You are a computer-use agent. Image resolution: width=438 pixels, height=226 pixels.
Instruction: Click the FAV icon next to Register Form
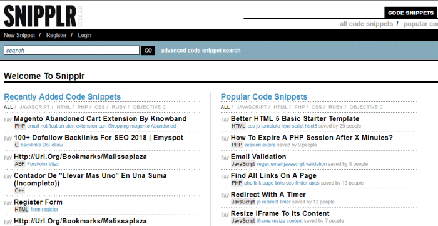tap(8, 203)
